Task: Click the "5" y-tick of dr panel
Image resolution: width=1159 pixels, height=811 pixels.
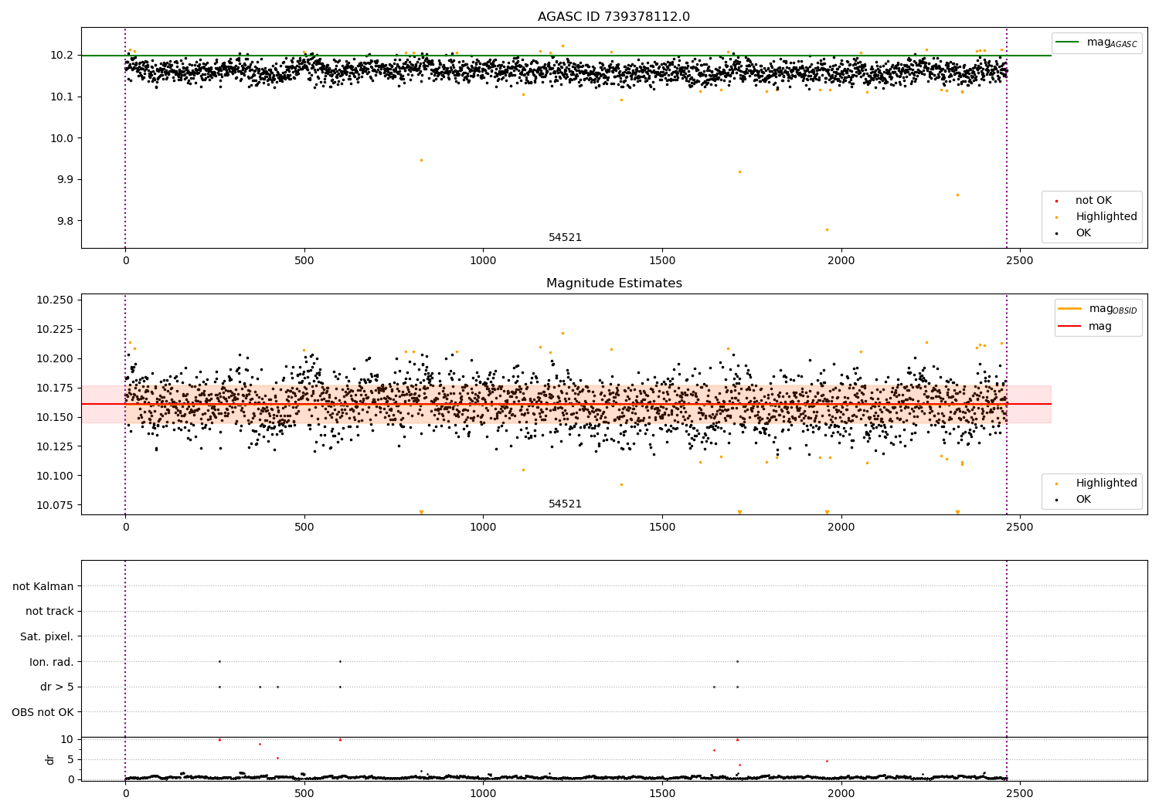Action: click(70, 760)
